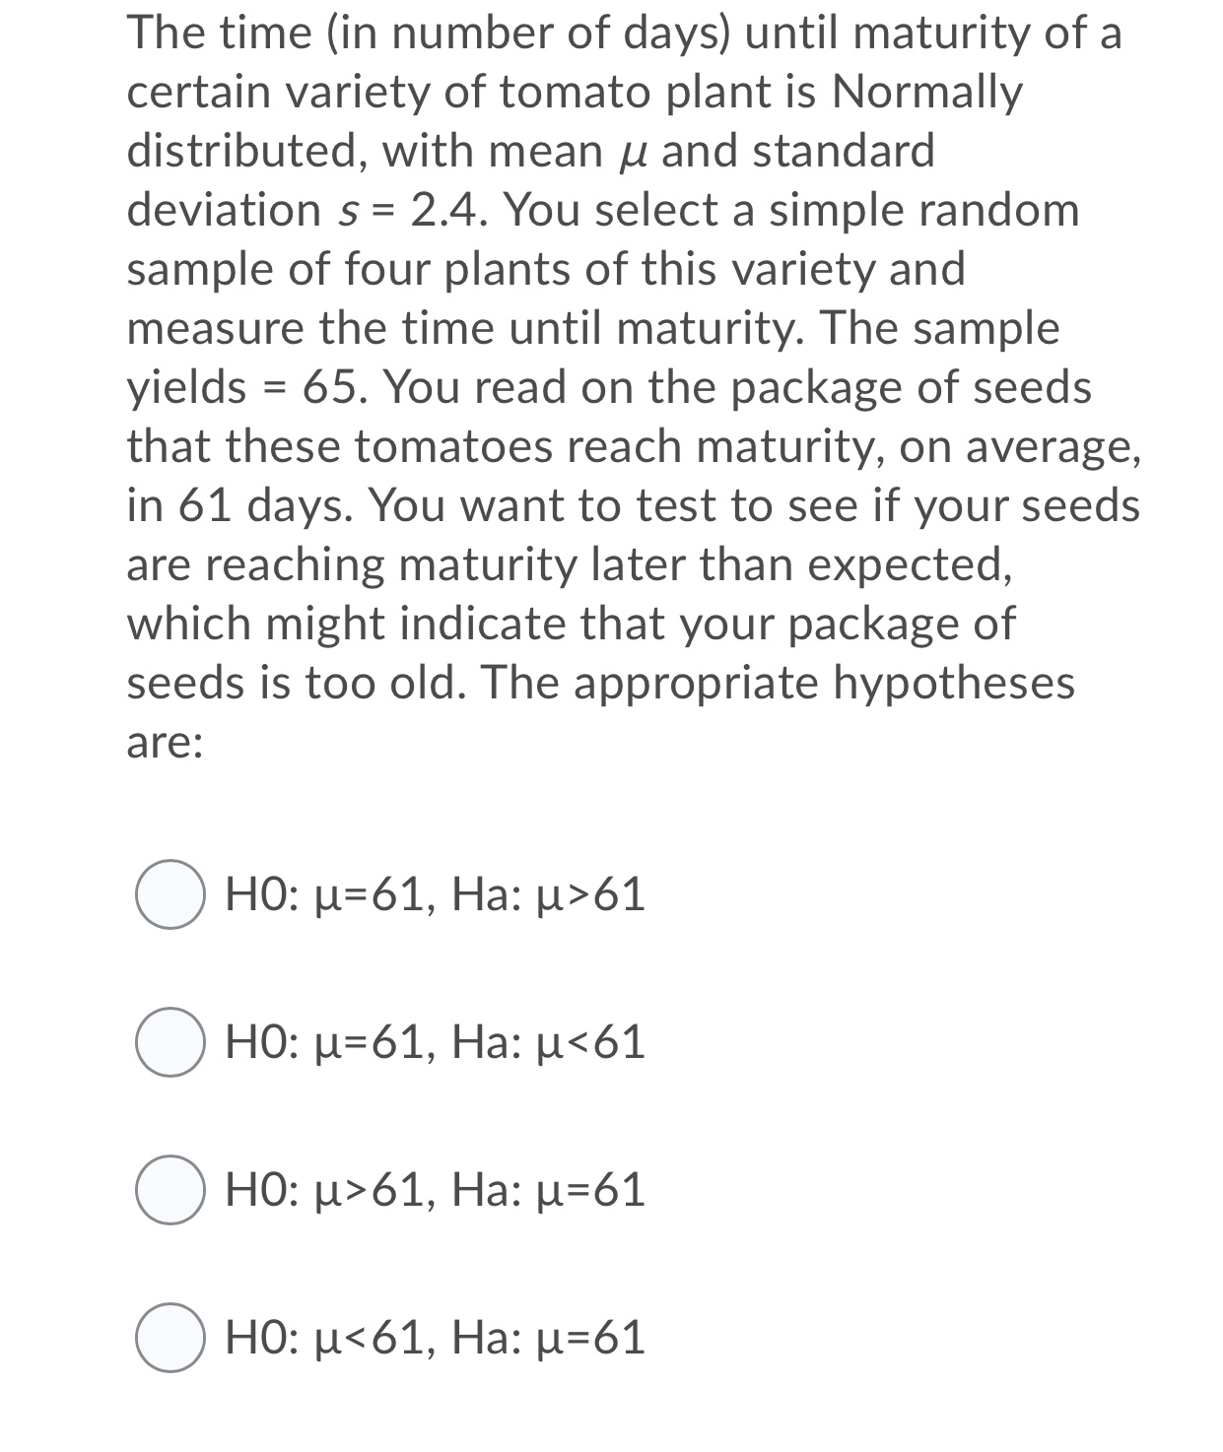Click the label text H0: μ=61, Ha: μ<61
This screenshot has height=1452, width=1223.
[432, 1043]
